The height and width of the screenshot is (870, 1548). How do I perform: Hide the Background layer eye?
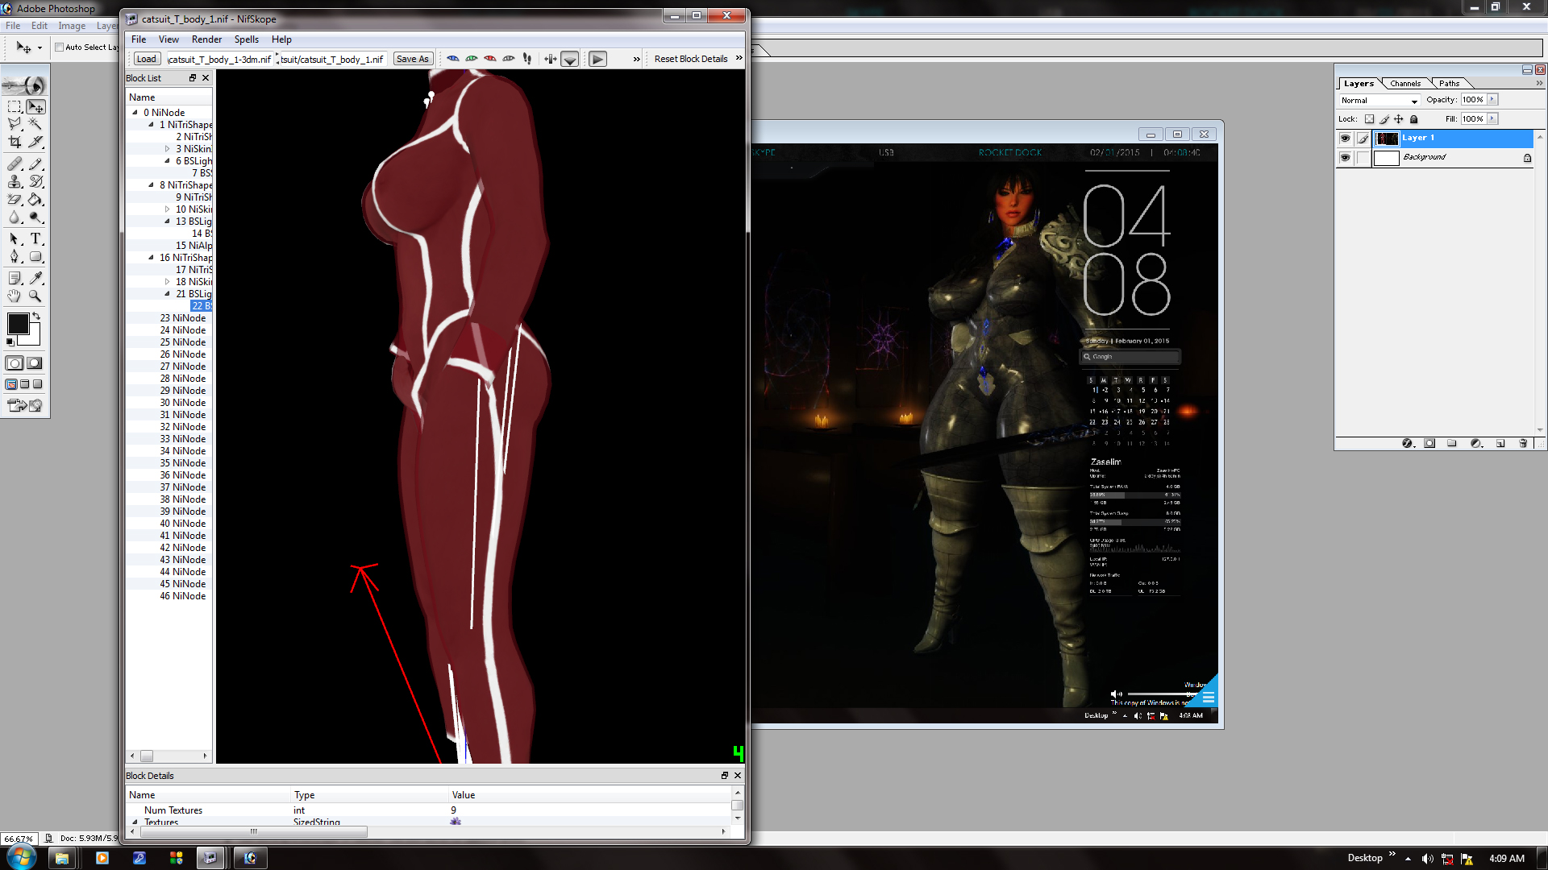(x=1345, y=158)
